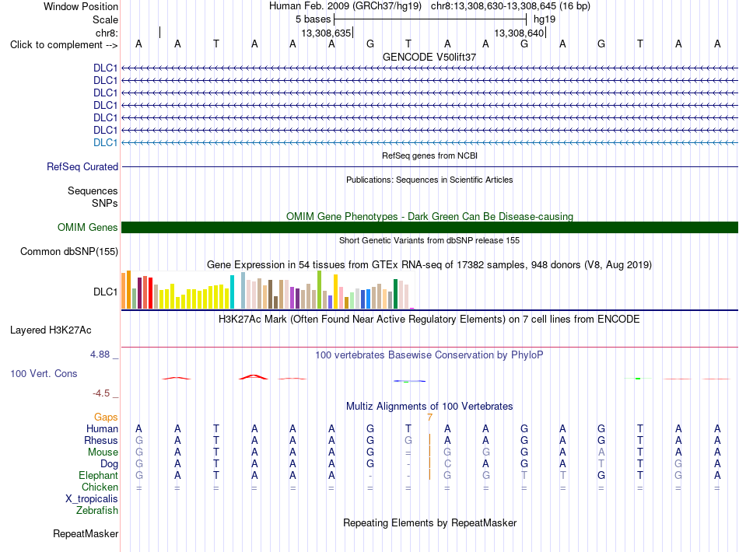Click the Common dbSNP(155) track label
The height and width of the screenshot is (552, 739).
click(69, 251)
